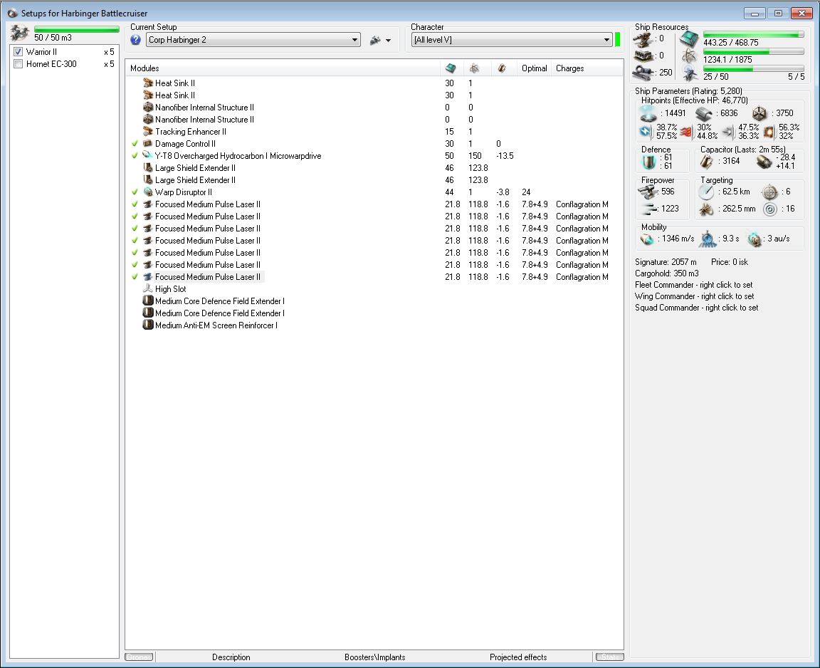Select the Tracking Enhancer II row
The image size is (820, 668).
coord(374,131)
